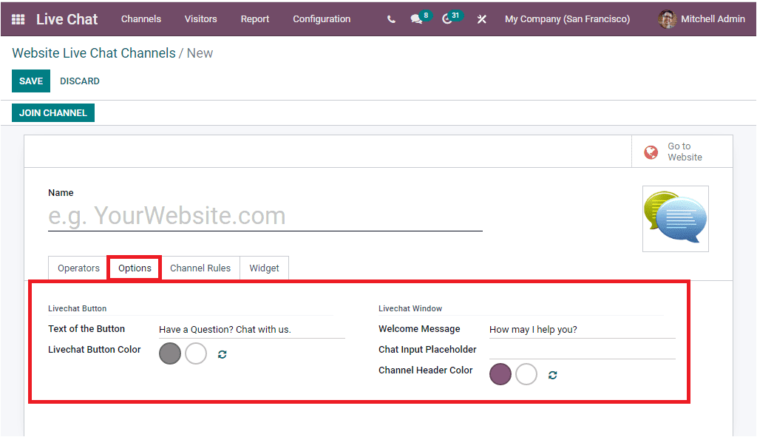Click the debug tools cross icon
Screen dimensions: 757x437
(x=481, y=19)
